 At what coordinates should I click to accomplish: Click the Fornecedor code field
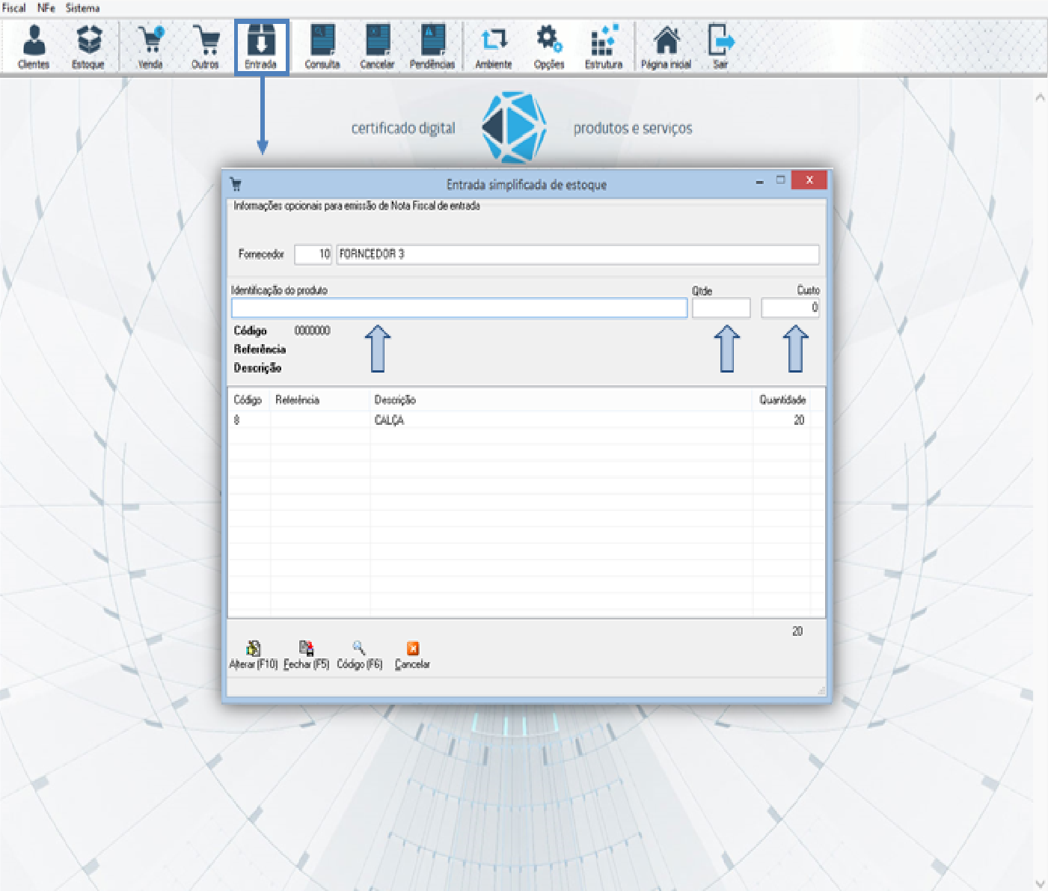click(313, 254)
